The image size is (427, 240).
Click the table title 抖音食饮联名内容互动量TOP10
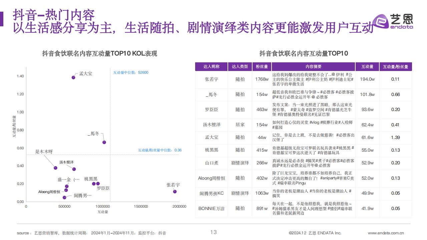pyautogui.click(x=304, y=53)
